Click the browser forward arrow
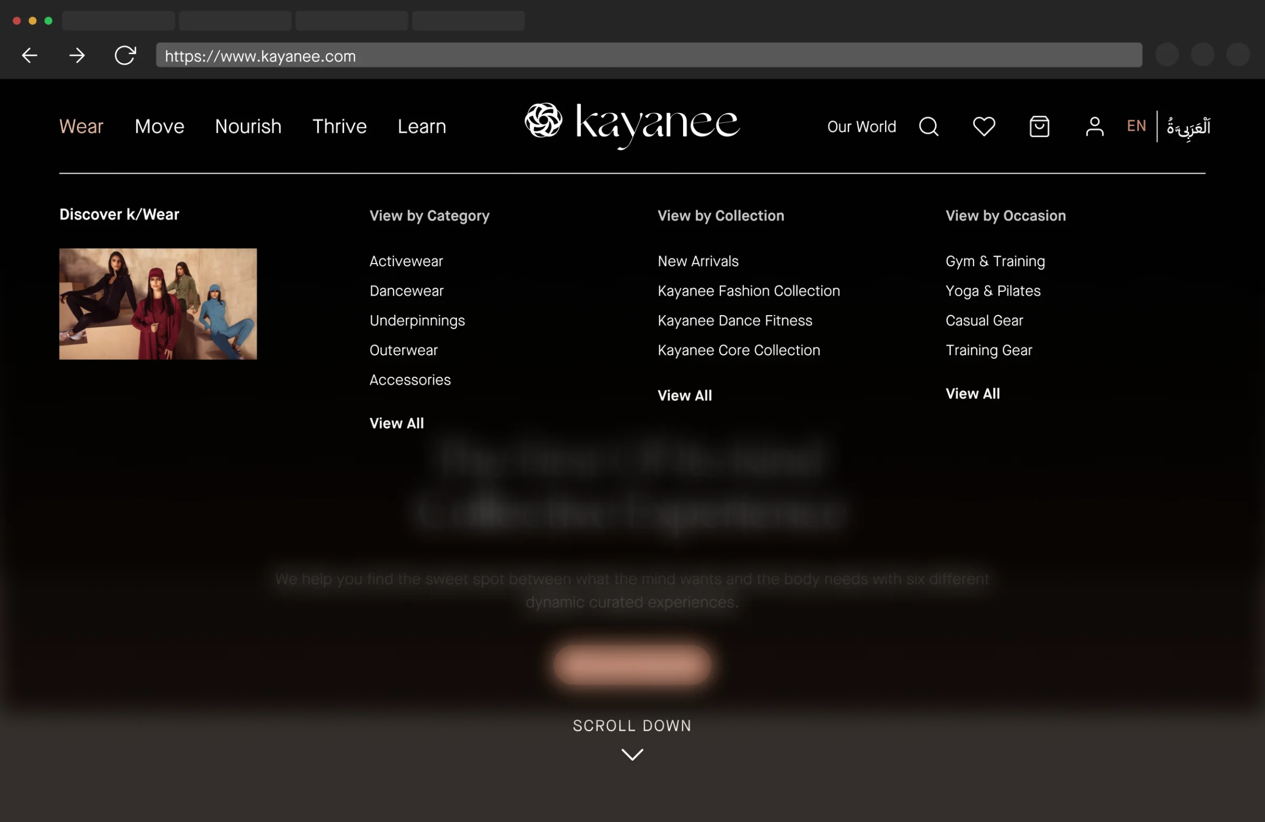This screenshot has width=1265, height=822. pyautogui.click(x=77, y=55)
